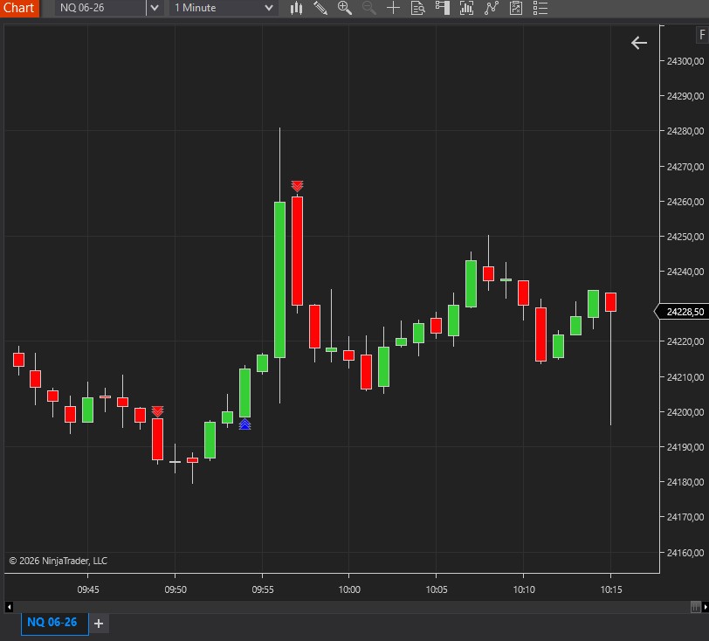Open the Indicators icon in toolbar
Screen dimensions: 709x641
492,8
